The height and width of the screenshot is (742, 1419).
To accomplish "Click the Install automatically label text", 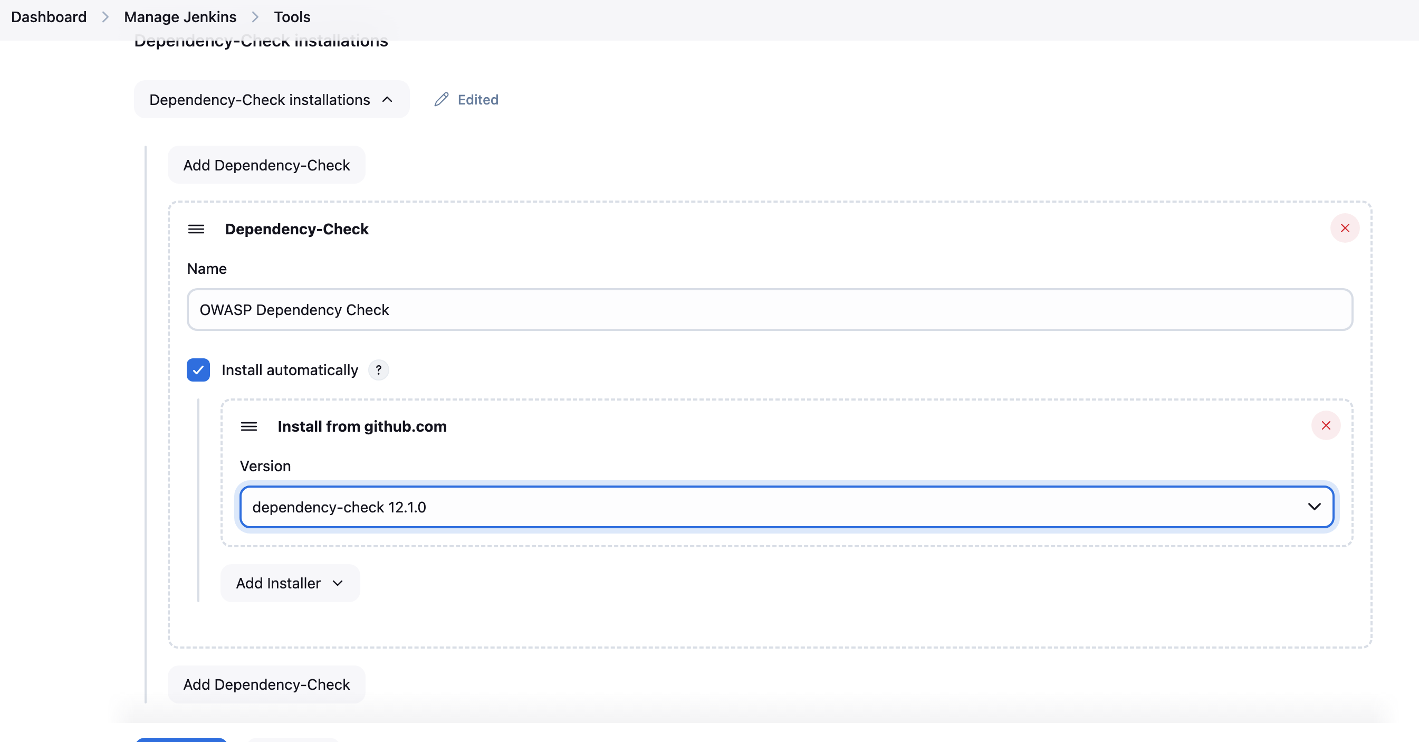I will coord(290,370).
